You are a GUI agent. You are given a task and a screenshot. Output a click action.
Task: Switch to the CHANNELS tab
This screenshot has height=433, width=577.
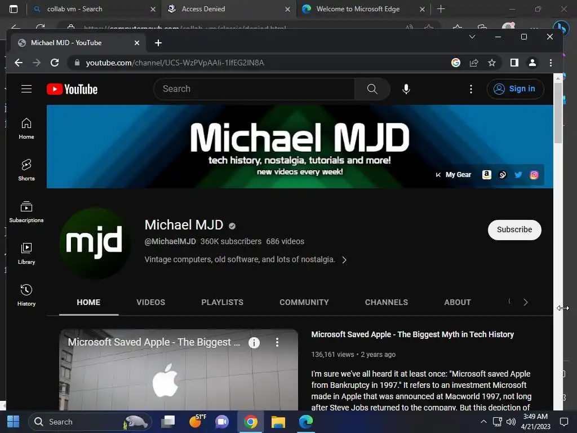(x=387, y=302)
